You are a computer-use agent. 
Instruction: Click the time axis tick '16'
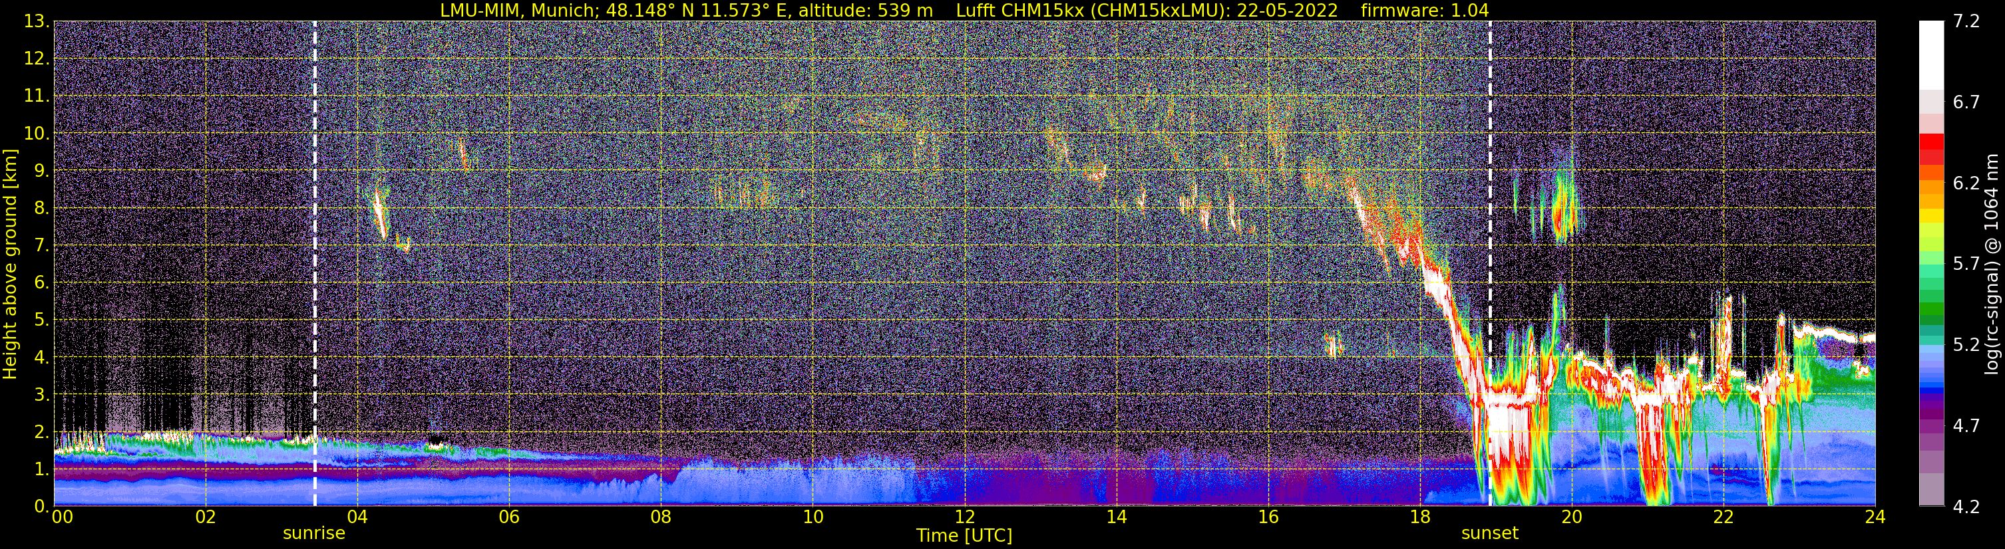click(1268, 517)
